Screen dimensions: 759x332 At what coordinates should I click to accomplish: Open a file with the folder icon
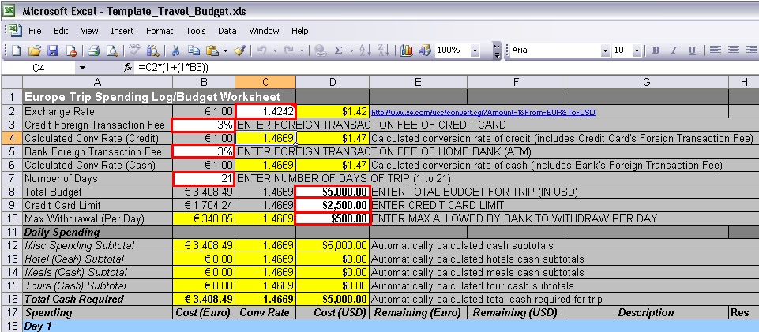pos(34,50)
